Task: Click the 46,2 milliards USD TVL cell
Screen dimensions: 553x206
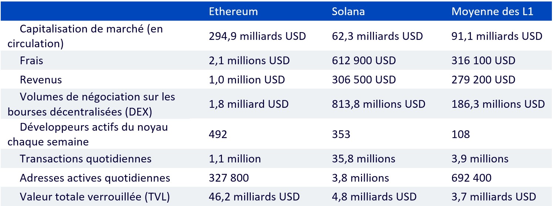Action: click(x=254, y=196)
